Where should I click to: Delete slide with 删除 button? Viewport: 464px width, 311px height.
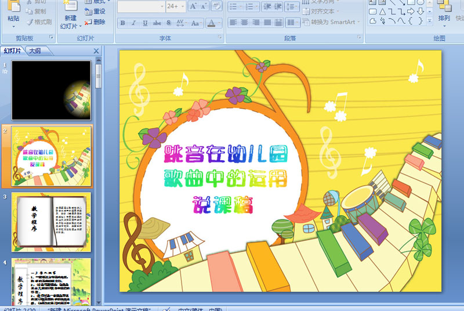click(x=95, y=21)
